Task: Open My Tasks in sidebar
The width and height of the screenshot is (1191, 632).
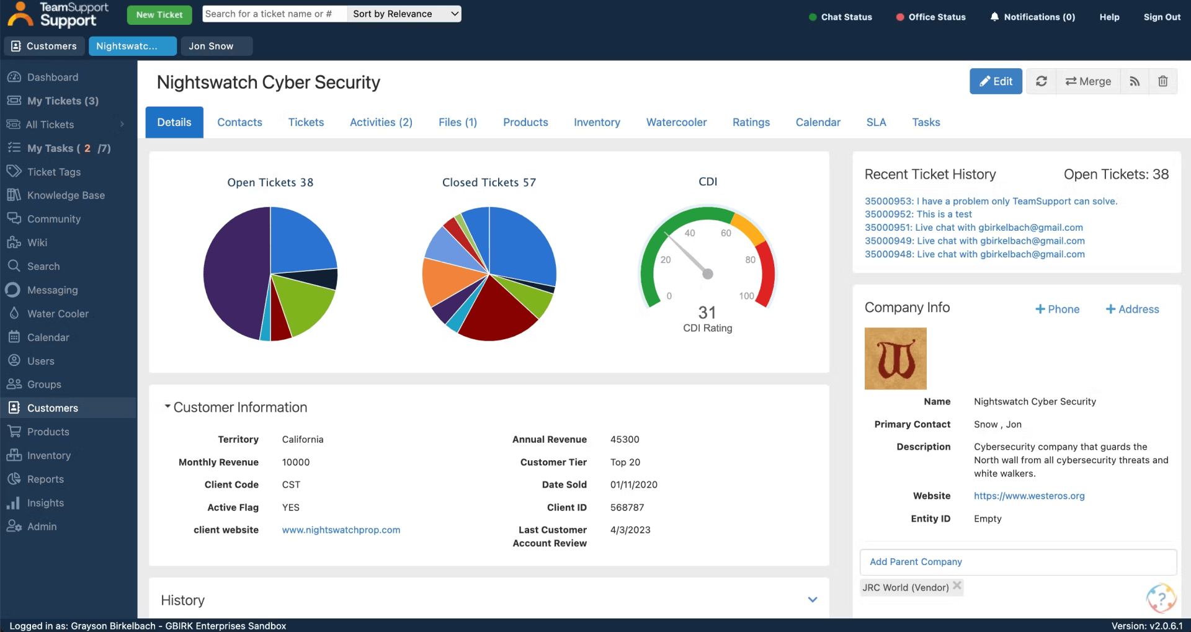Action: point(68,148)
